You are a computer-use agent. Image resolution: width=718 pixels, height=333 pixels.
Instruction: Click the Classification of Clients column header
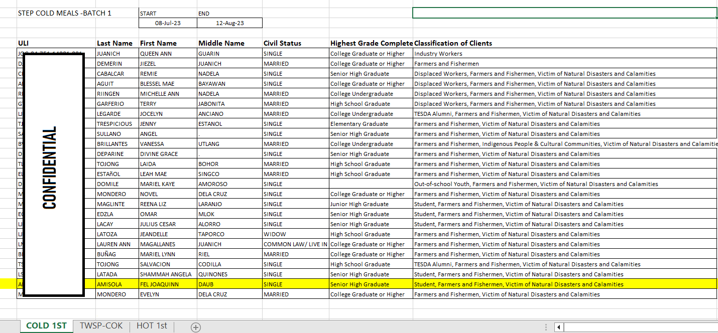click(565, 43)
